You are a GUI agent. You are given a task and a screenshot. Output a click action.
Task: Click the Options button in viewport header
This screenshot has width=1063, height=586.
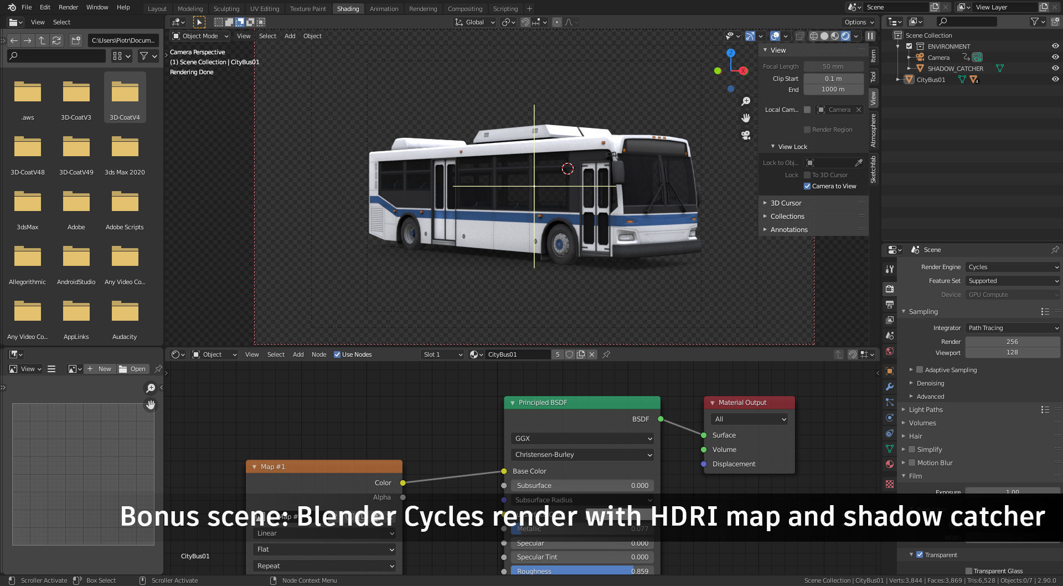click(x=859, y=22)
